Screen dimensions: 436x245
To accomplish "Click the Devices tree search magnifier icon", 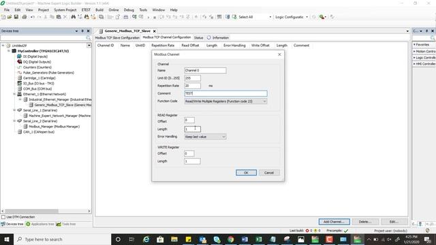I will (x=89, y=38).
